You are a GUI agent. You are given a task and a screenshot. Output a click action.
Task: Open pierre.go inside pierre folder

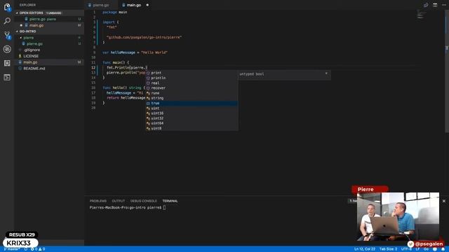(x=49, y=43)
